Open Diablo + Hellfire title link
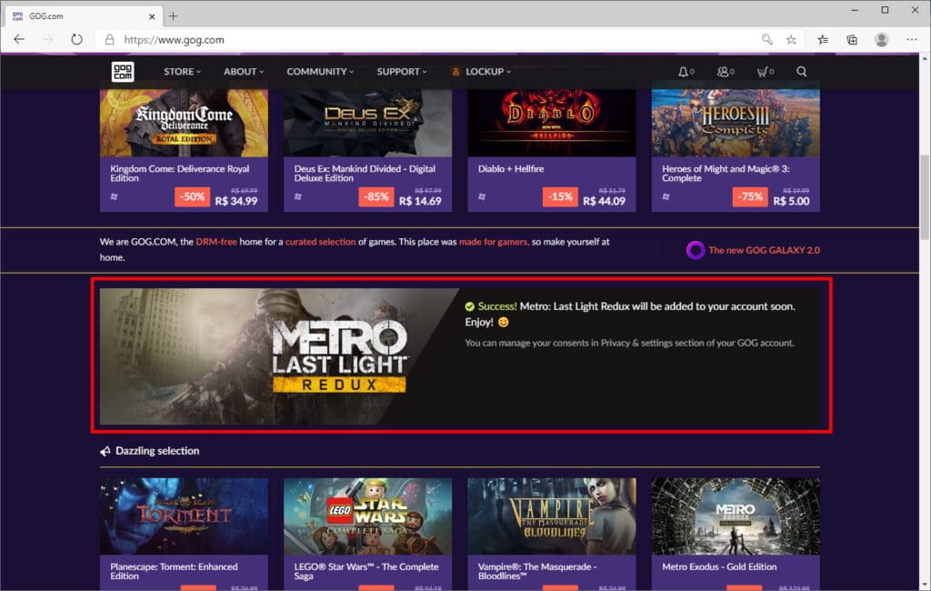The width and height of the screenshot is (931, 591). [x=511, y=169]
